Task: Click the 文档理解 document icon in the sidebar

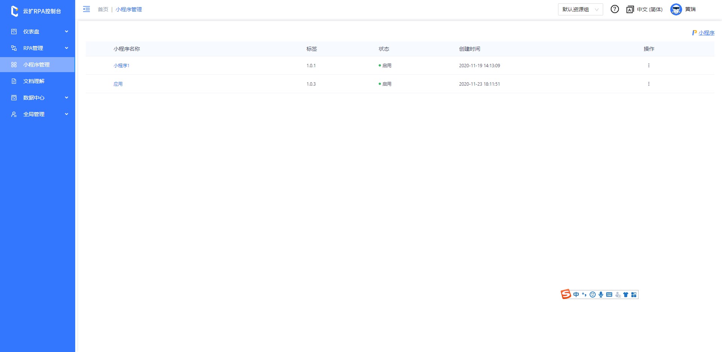Action: click(x=14, y=81)
